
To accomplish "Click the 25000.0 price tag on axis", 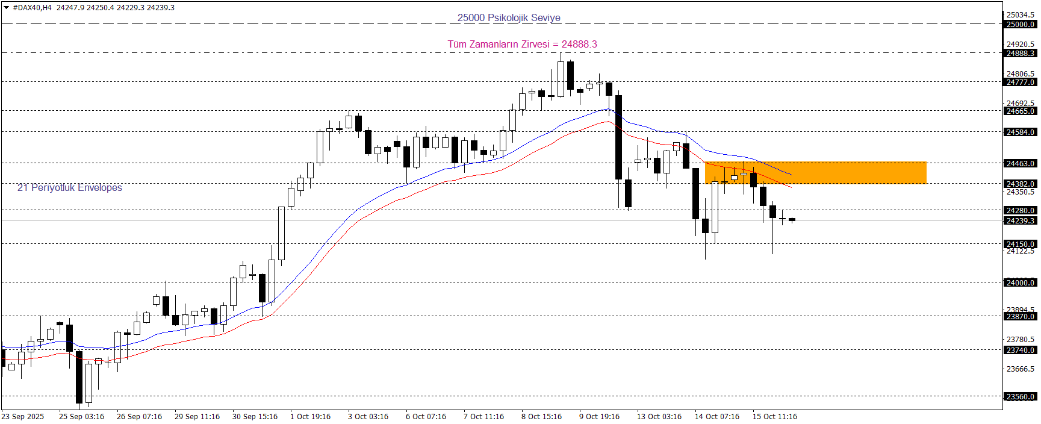I will (1021, 25).
